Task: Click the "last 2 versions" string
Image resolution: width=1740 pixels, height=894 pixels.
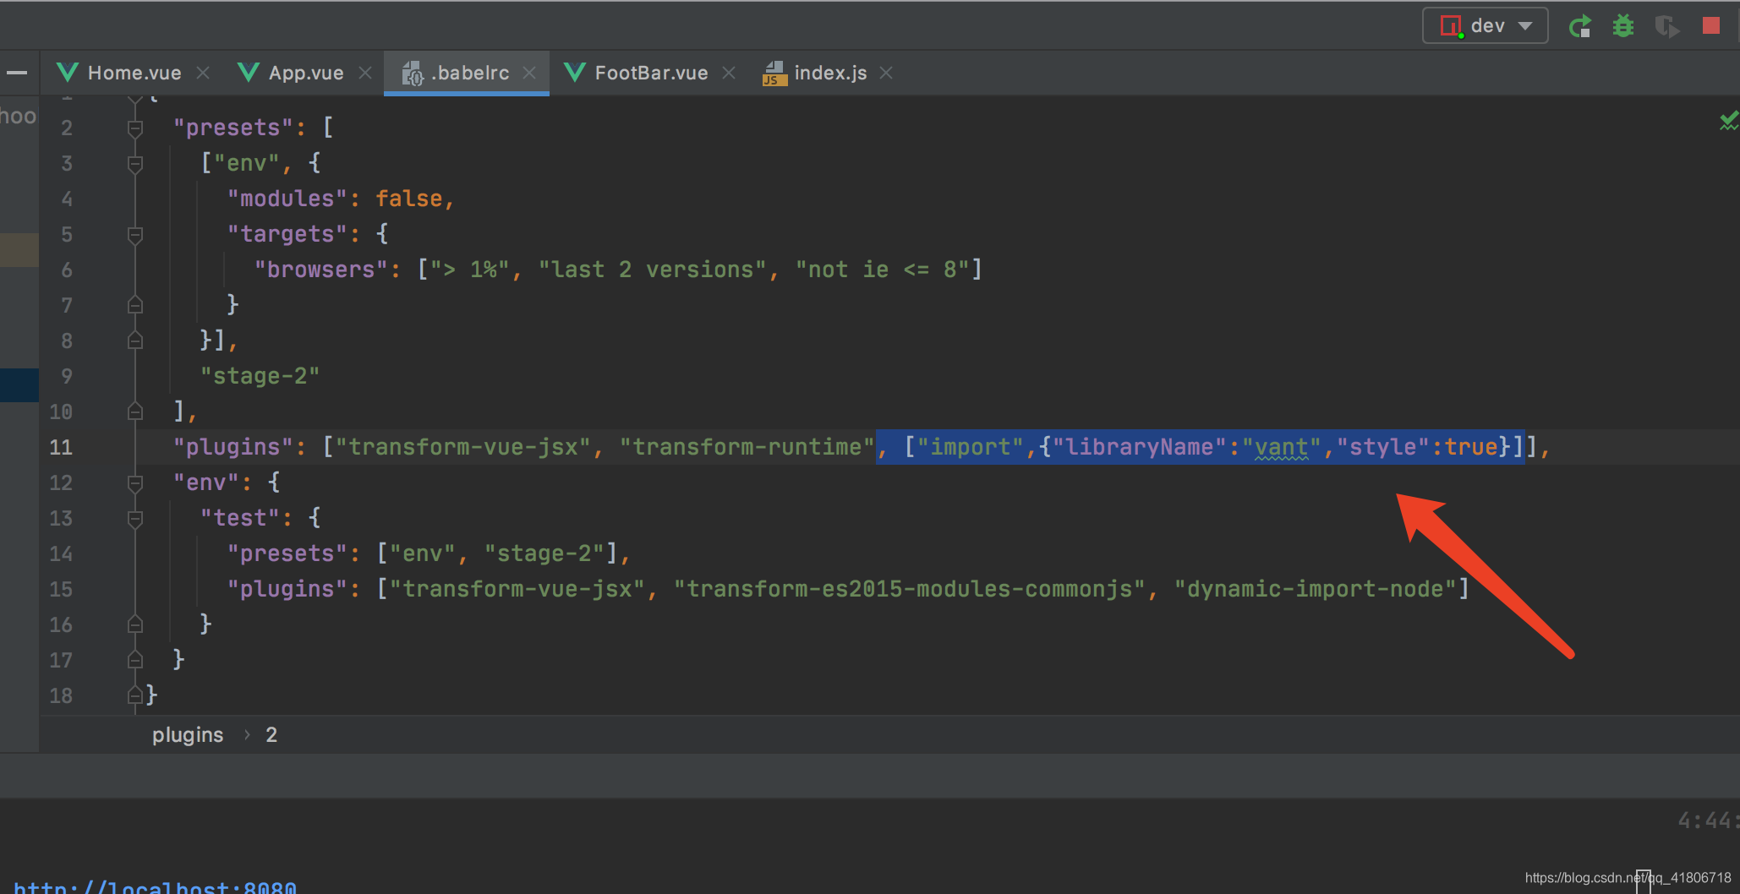Action: [652, 270]
